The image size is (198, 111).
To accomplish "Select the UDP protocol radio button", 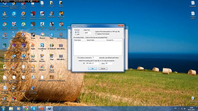I will (75, 34).
